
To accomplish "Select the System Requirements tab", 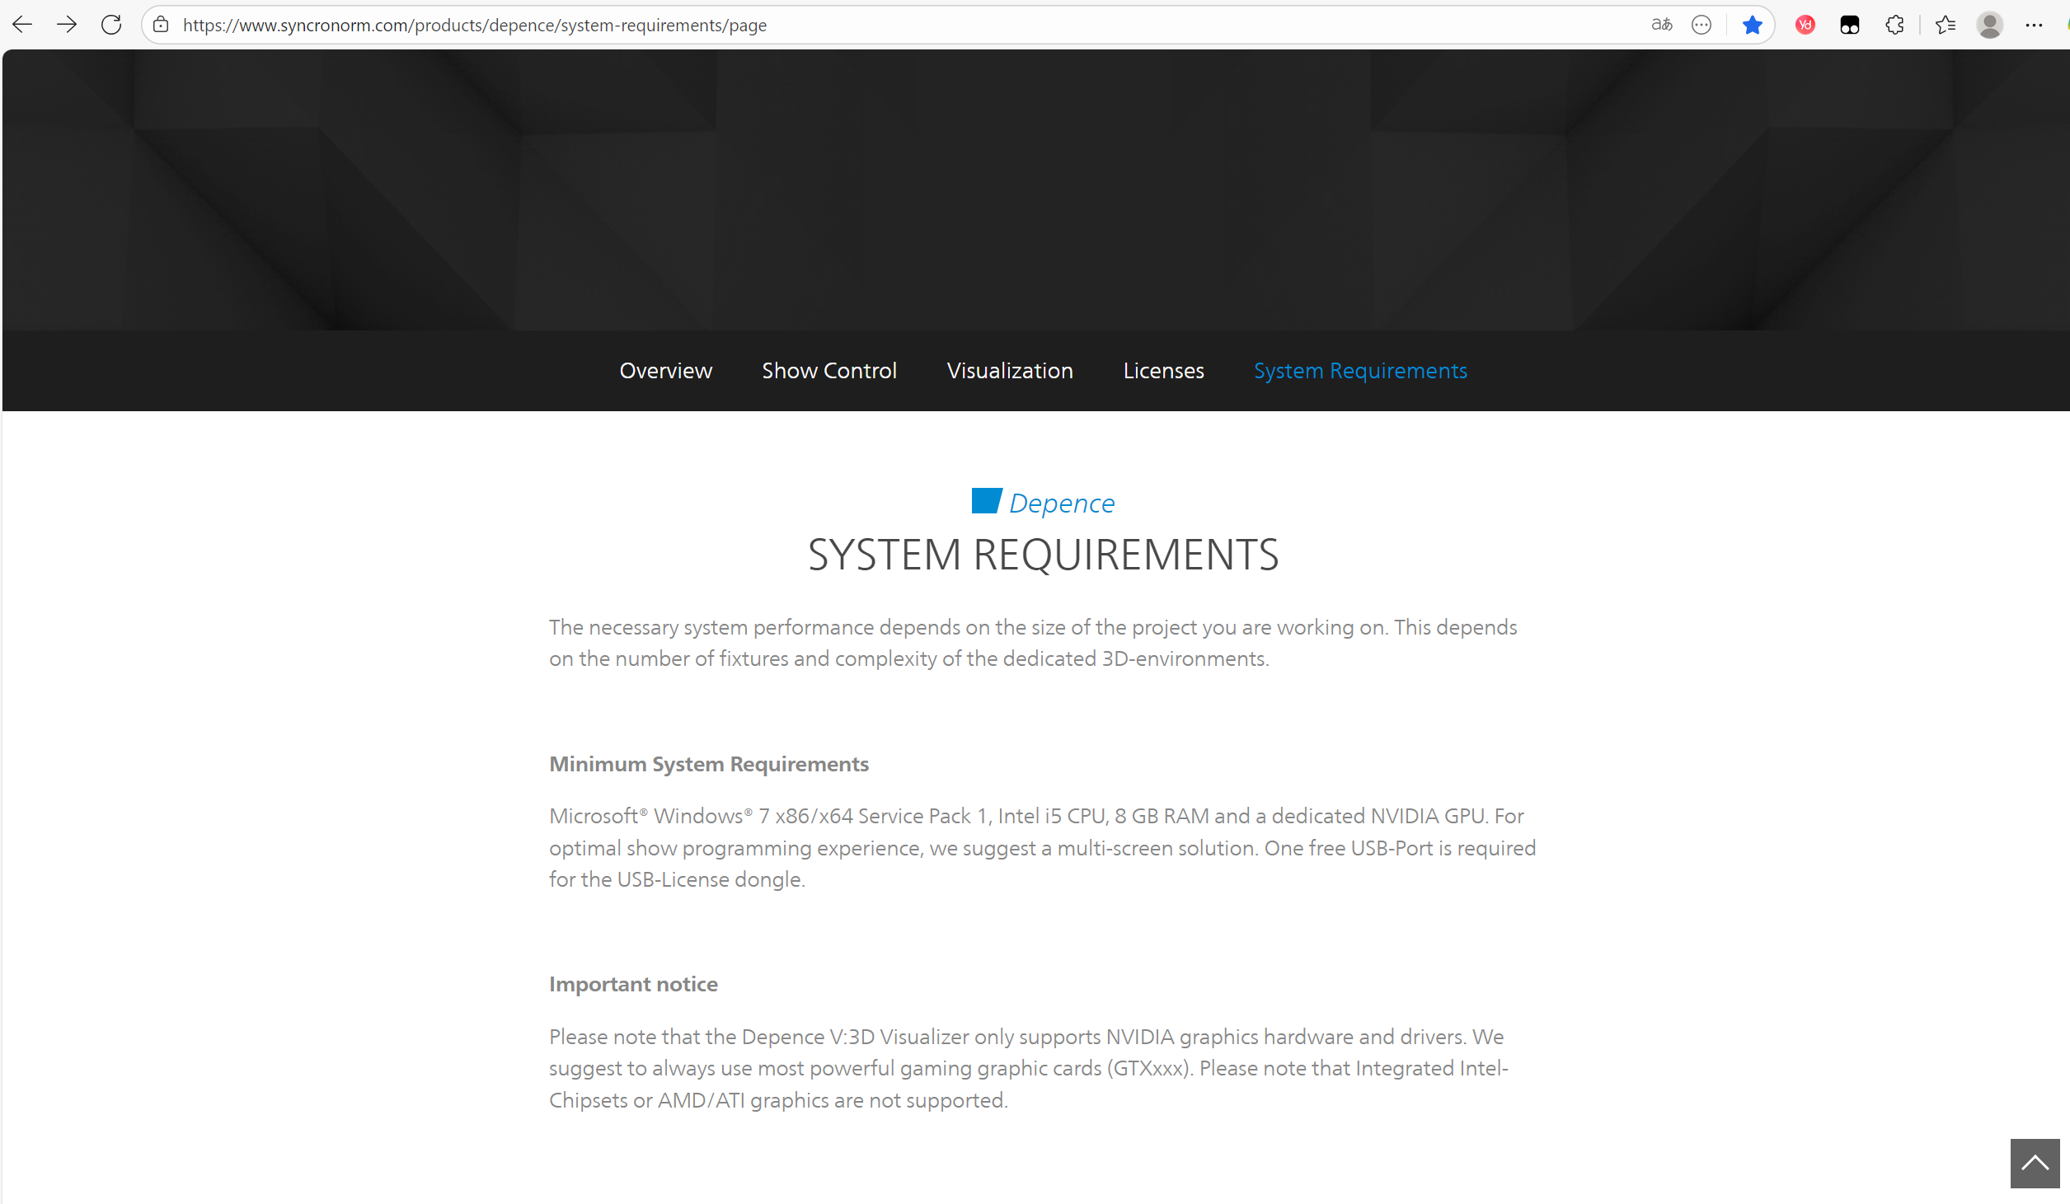I will (x=1360, y=371).
